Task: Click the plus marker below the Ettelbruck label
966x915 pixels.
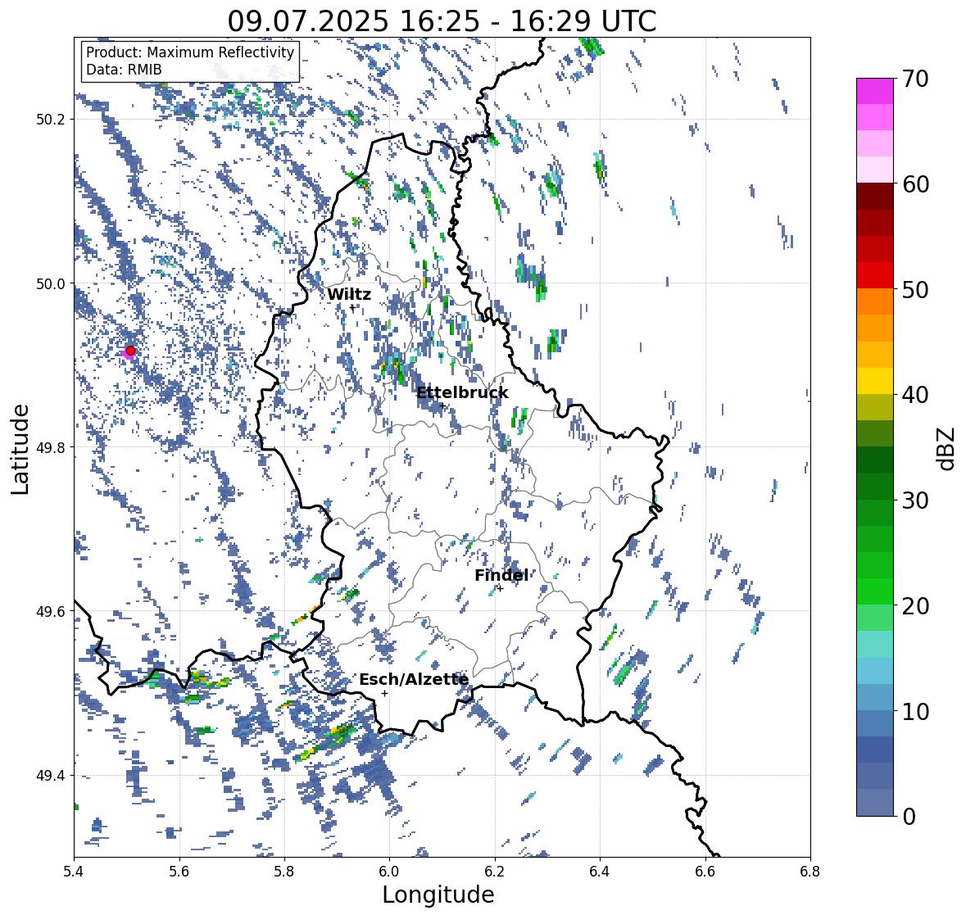Action: click(442, 405)
